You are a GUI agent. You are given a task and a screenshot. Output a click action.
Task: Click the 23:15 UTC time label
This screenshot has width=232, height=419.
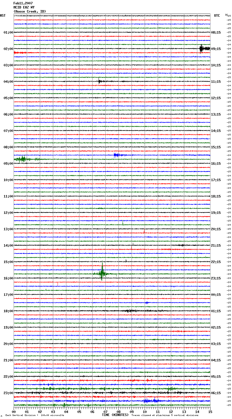[216, 278]
